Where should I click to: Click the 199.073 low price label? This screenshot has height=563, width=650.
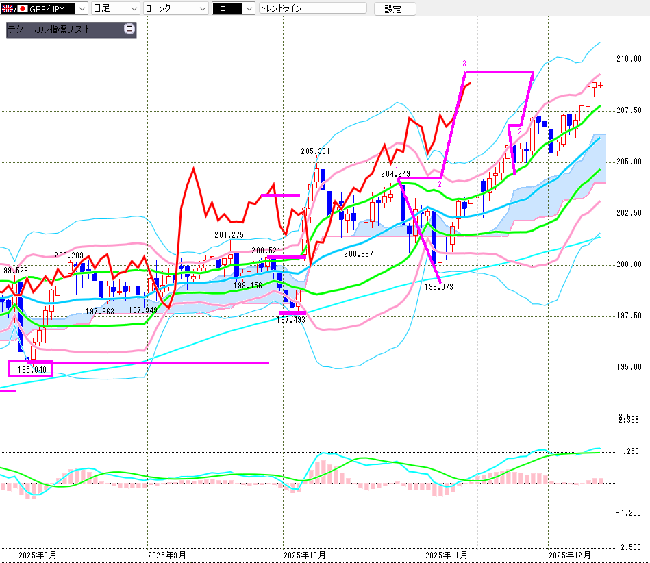point(438,287)
